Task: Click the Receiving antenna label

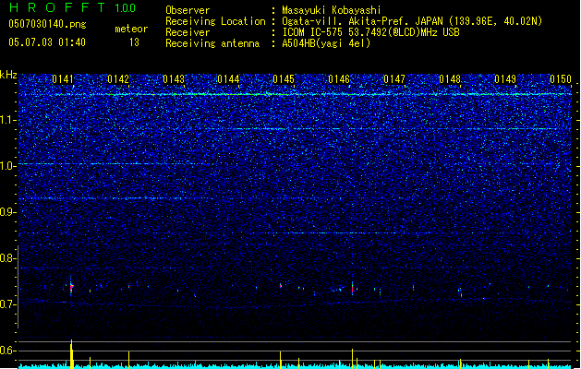Action: point(212,43)
